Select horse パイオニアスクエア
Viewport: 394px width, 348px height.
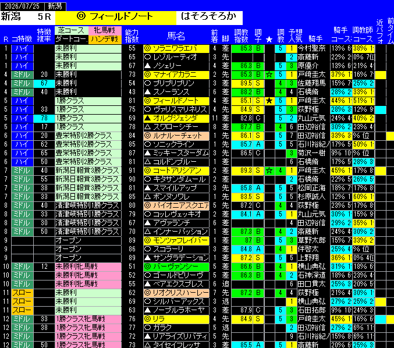tap(176, 205)
